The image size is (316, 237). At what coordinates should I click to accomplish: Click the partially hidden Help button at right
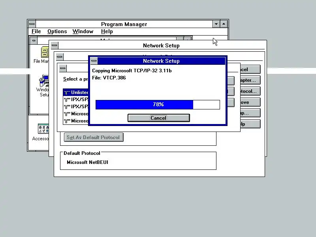(x=250, y=124)
